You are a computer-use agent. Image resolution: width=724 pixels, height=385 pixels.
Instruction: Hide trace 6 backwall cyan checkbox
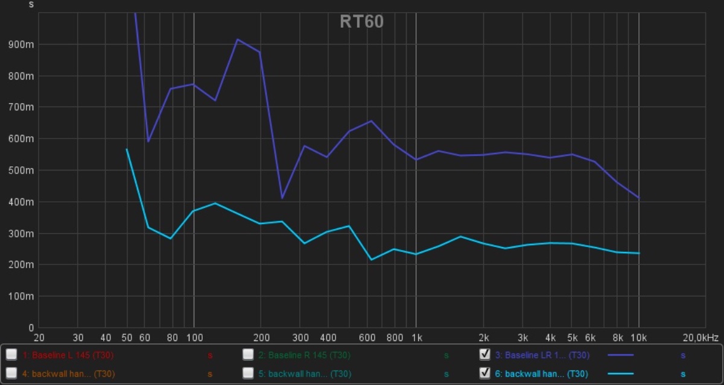[x=484, y=374]
